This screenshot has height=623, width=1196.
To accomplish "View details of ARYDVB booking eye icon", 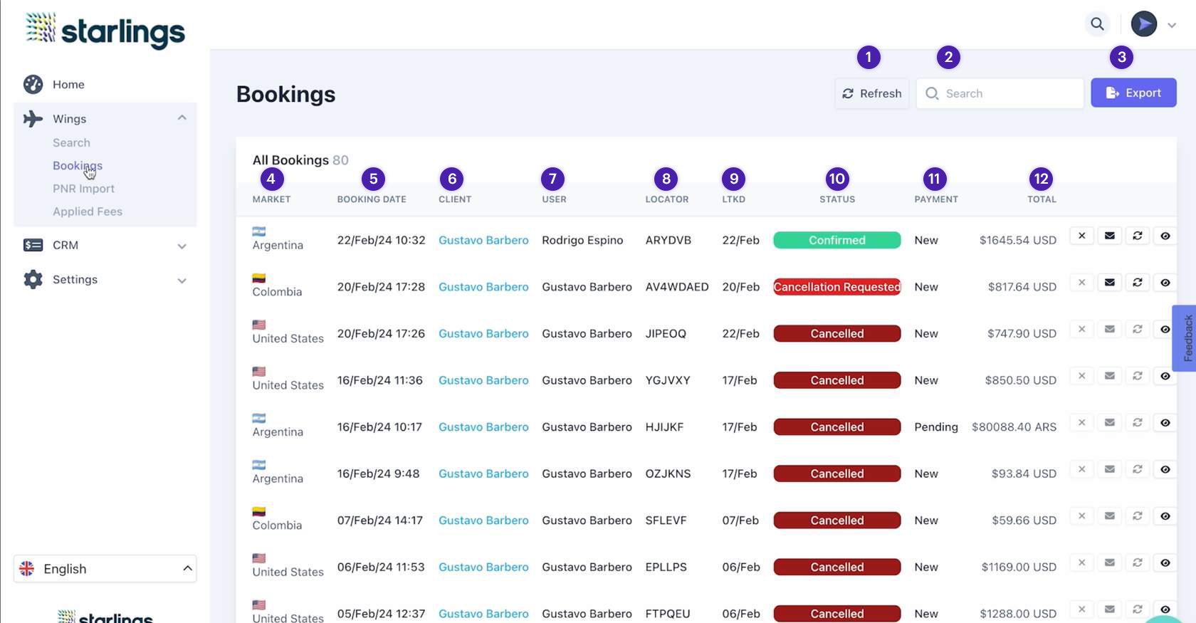I will tap(1165, 236).
